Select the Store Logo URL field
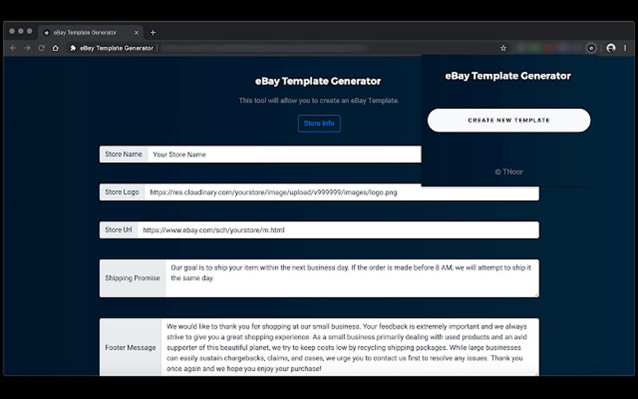The image size is (638, 399). pyautogui.click(x=344, y=192)
